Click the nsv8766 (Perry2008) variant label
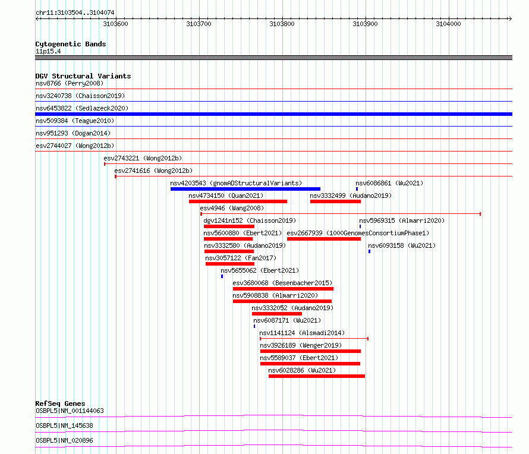Screen dimensions: 529x454 pos(70,83)
